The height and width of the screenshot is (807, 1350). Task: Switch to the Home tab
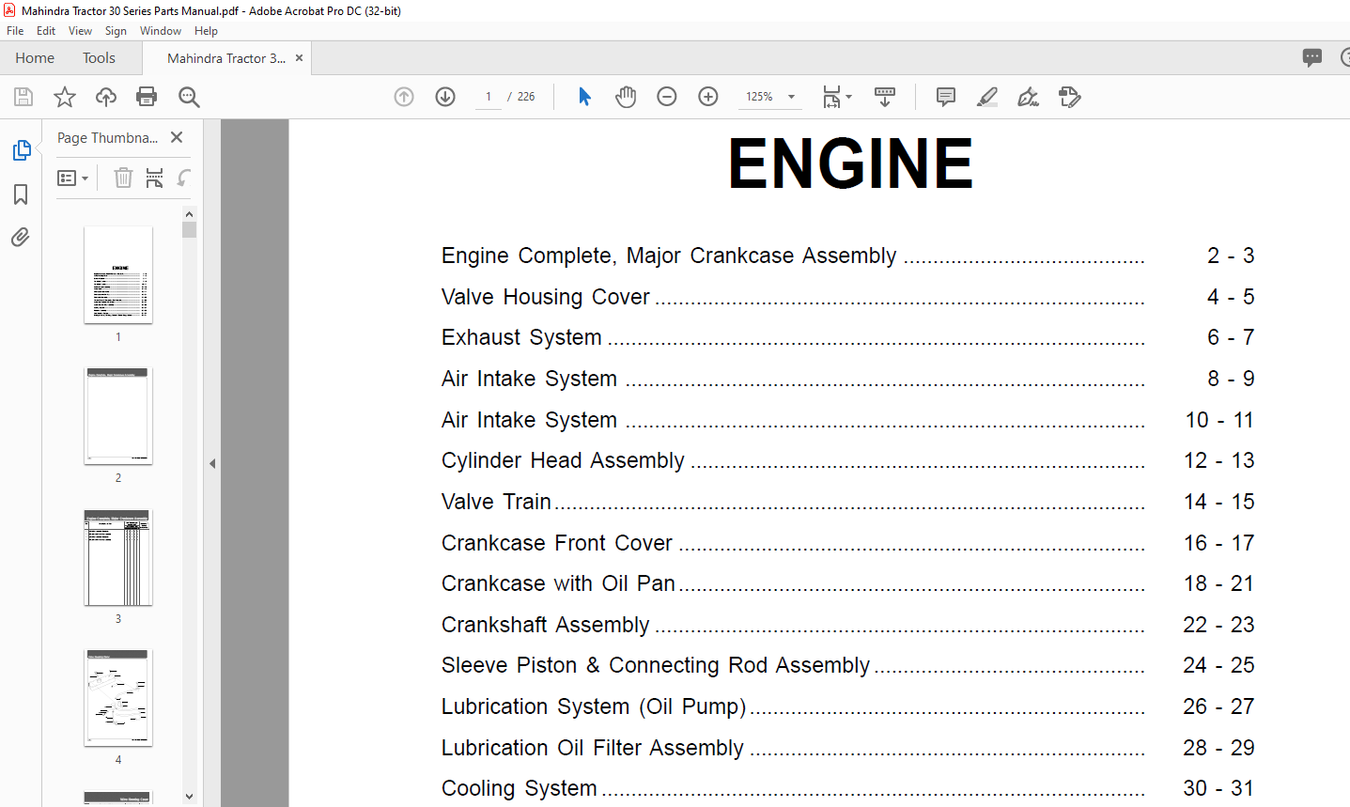tap(35, 58)
